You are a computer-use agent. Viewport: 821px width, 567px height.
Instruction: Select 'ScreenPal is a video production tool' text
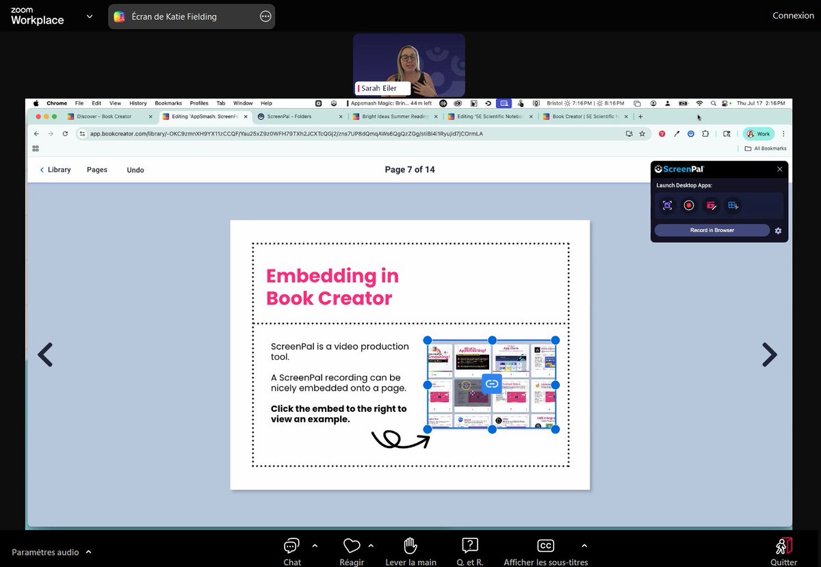pyautogui.click(x=340, y=352)
